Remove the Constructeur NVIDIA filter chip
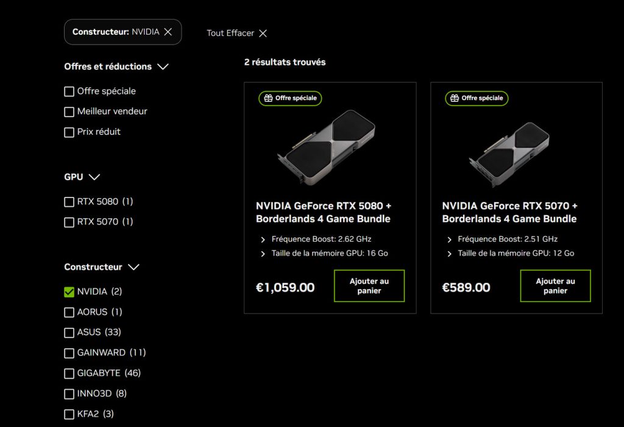This screenshot has height=427, width=624. click(x=168, y=32)
